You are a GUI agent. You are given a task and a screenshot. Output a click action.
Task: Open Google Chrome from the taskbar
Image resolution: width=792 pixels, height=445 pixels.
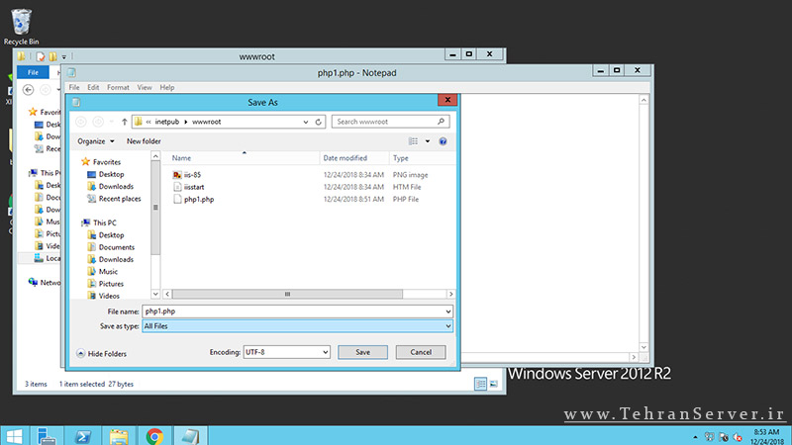point(154,435)
